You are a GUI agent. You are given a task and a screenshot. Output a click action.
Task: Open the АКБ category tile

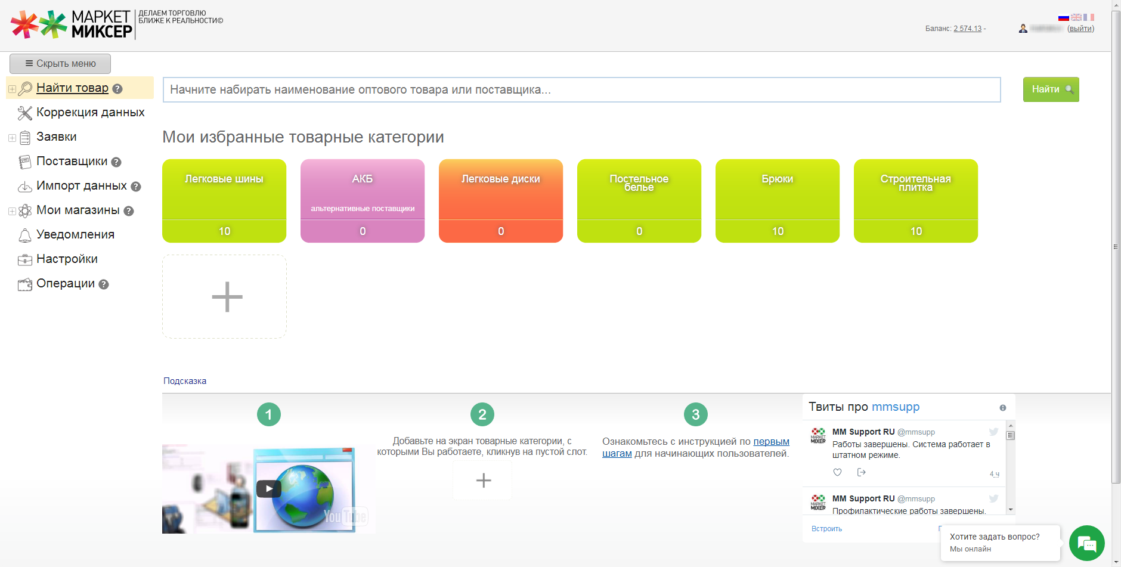(363, 201)
